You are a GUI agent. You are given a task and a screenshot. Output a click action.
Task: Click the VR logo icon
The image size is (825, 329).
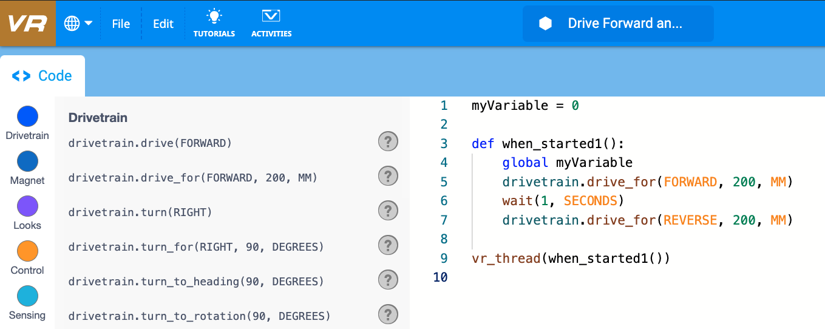click(x=27, y=23)
